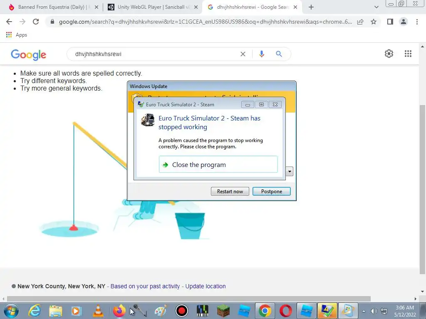426x319 pixels.
Task: Share this page via address bar icon
Action: pos(360,22)
